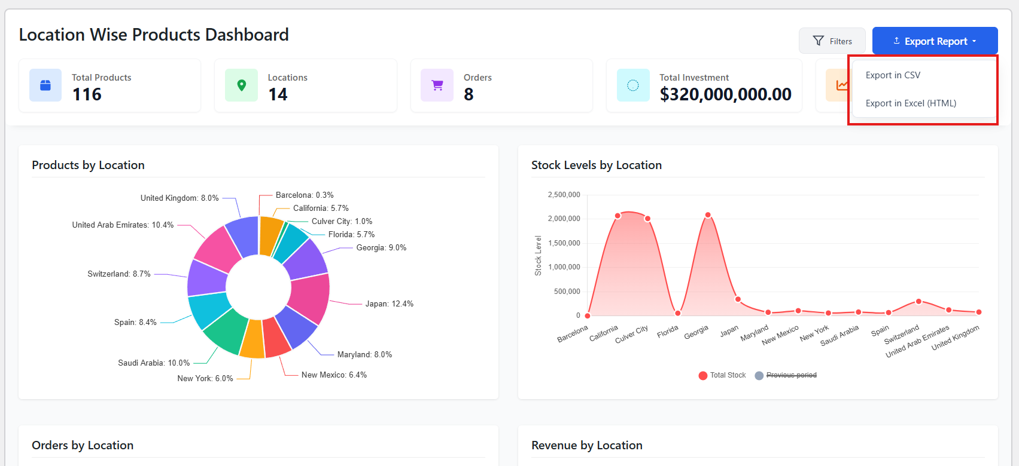
Task: Click the Total Investment circle icon
Action: coord(633,85)
